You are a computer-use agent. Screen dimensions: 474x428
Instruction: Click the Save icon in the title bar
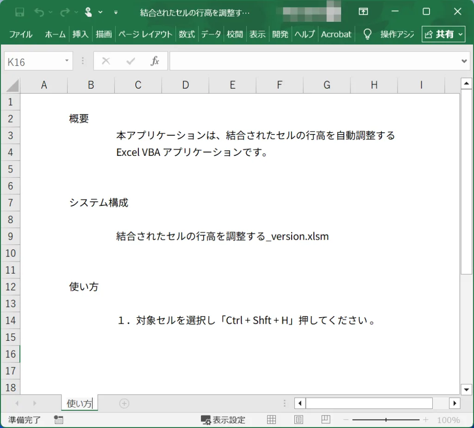(19, 12)
